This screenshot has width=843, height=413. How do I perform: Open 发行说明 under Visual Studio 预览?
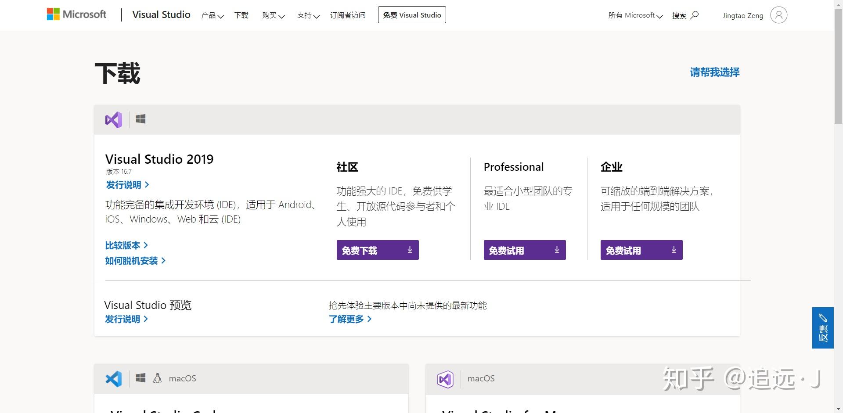(x=126, y=319)
